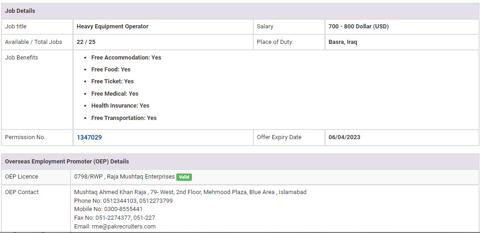480x233 pixels.
Task: Click the green Valid badge
Action: pos(184,177)
